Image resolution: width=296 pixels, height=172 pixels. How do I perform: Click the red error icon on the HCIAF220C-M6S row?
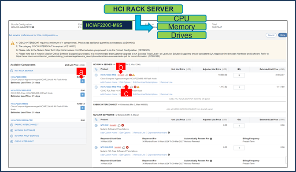tap(130, 75)
